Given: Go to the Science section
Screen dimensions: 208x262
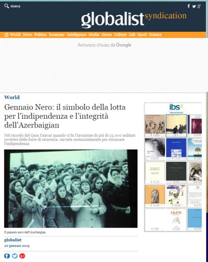Looking at the screenshot, I should [155, 34].
